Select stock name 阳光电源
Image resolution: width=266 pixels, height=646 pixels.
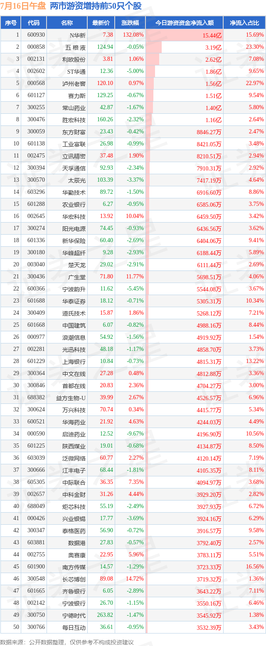[74, 228]
